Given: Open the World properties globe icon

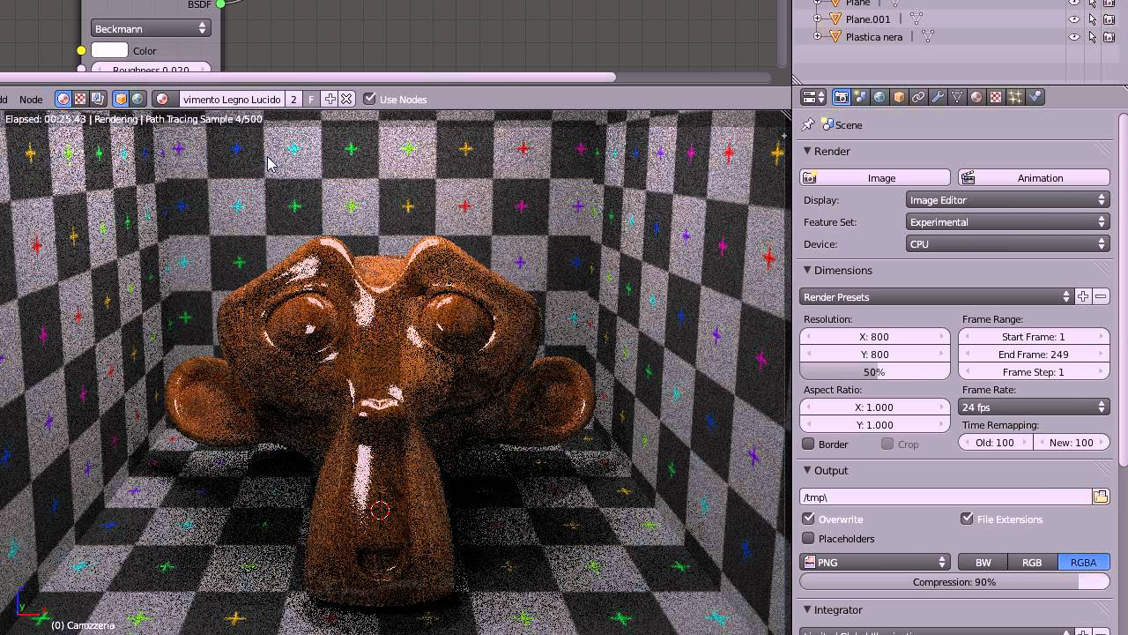Looking at the screenshot, I should tap(879, 97).
